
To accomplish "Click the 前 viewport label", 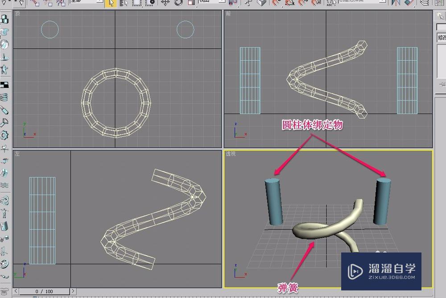I will (228, 14).
